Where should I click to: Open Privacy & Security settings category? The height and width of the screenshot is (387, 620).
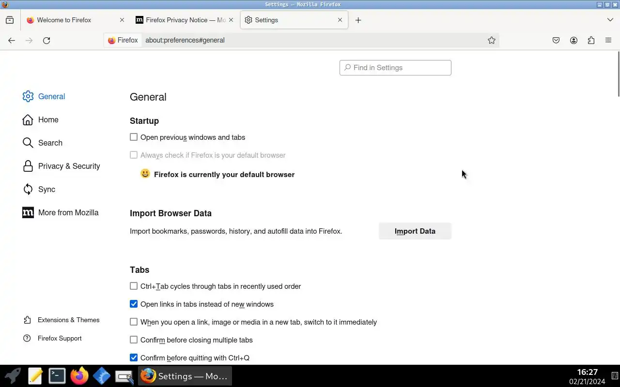click(61, 166)
